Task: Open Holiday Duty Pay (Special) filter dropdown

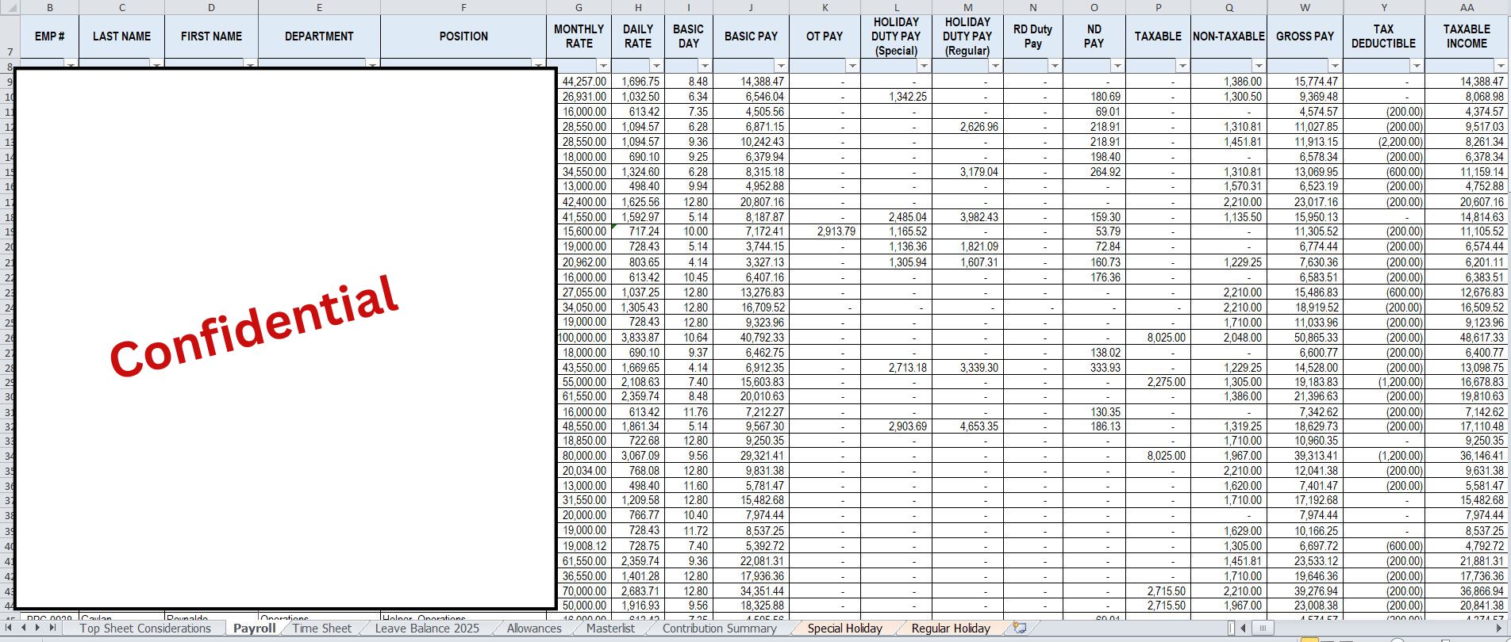Action: click(x=925, y=66)
